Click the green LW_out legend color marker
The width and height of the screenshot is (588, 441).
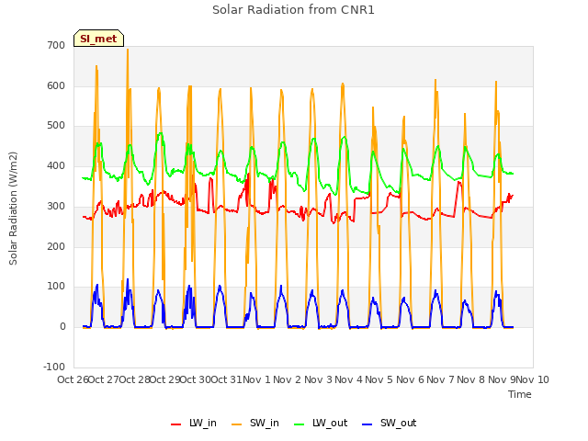point(300,424)
